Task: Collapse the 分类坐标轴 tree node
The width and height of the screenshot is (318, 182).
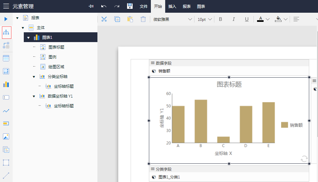Action: tap(34, 77)
